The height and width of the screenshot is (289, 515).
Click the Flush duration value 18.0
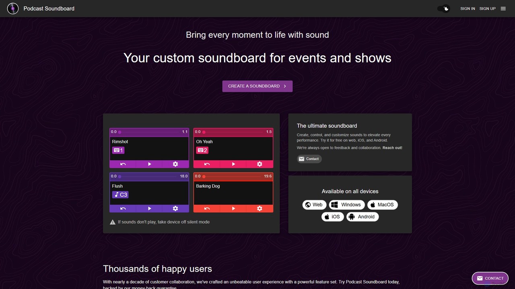pos(184,176)
